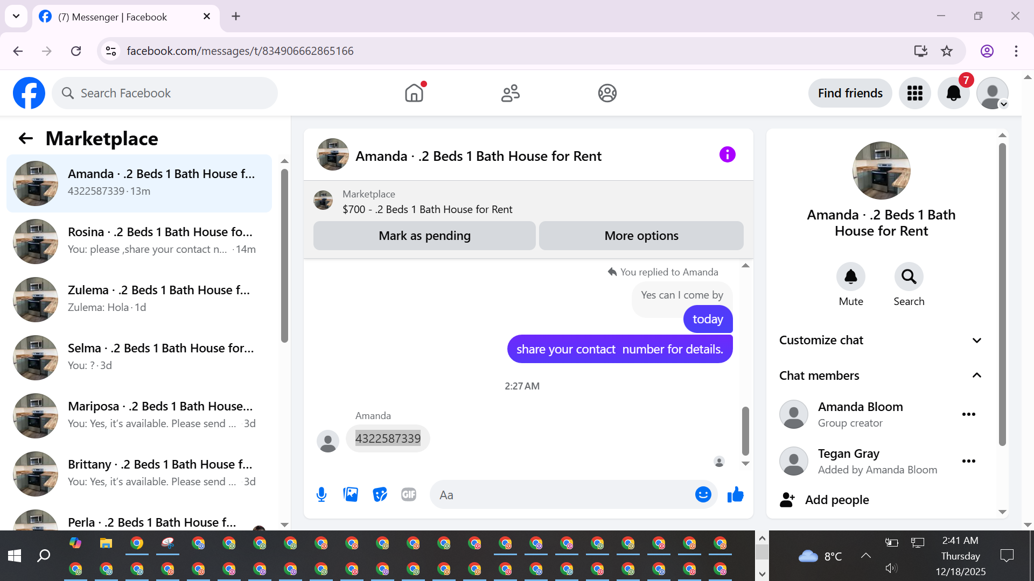1034x581 pixels.
Task: Attach a photo using the image icon
Action: point(351,494)
